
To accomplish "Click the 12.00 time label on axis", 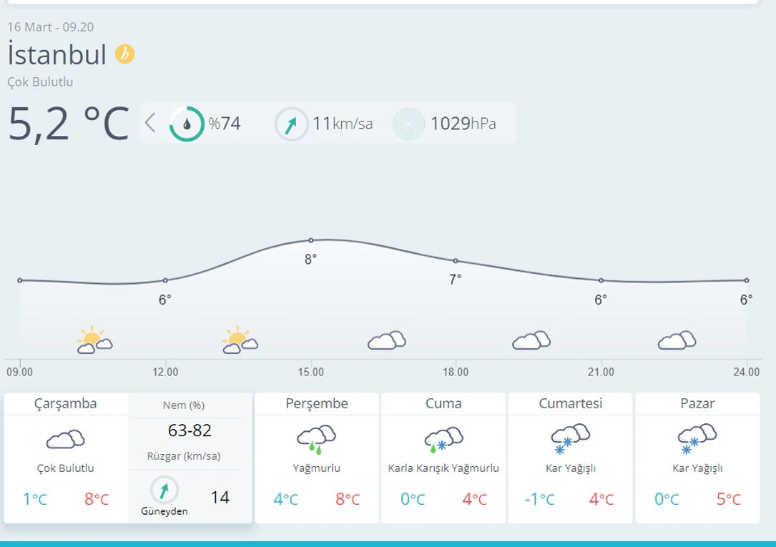I will click(x=165, y=372).
